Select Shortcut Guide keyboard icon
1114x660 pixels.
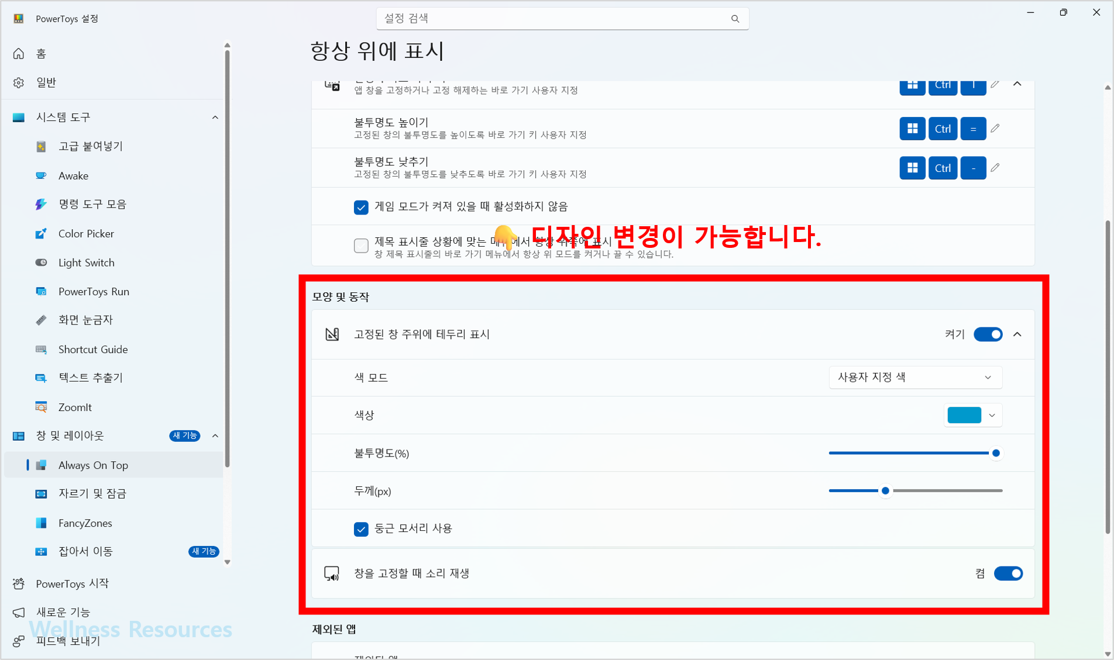click(x=41, y=349)
